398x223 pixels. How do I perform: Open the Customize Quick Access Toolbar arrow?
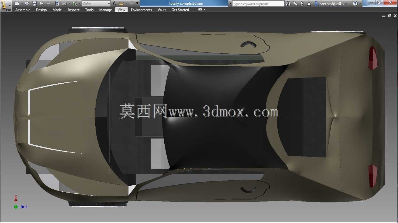137,3
